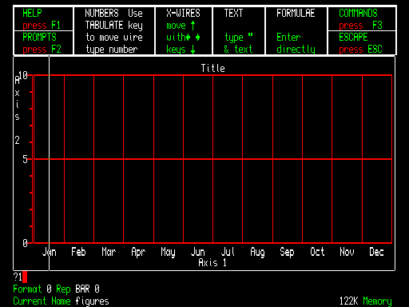
Task: Click the 10 value on vertical axis
Action: coord(23,75)
